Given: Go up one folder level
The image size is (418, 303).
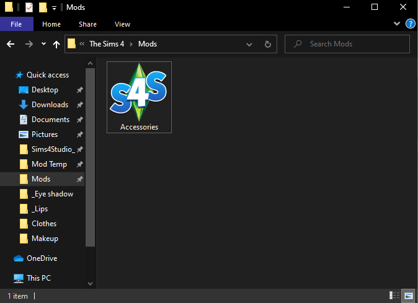Looking at the screenshot, I should tap(56, 44).
